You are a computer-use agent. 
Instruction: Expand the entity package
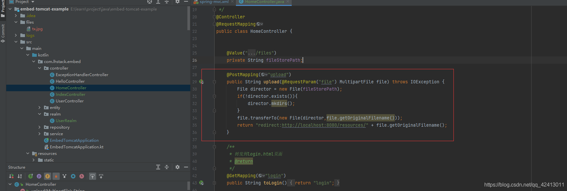tap(40, 107)
